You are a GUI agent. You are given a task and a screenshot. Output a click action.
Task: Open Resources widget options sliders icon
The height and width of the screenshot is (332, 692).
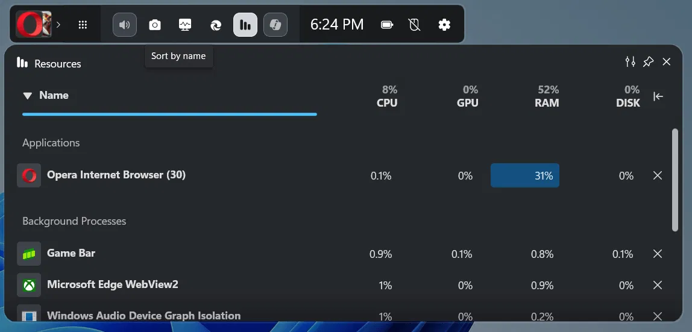coord(630,61)
